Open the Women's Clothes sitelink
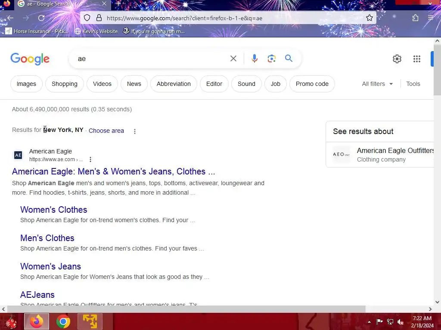 [x=54, y=210]
